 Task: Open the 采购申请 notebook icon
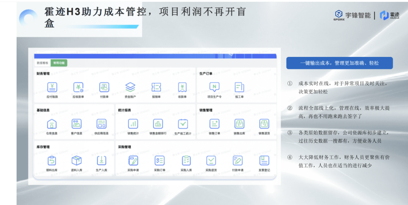coord(133,161)
